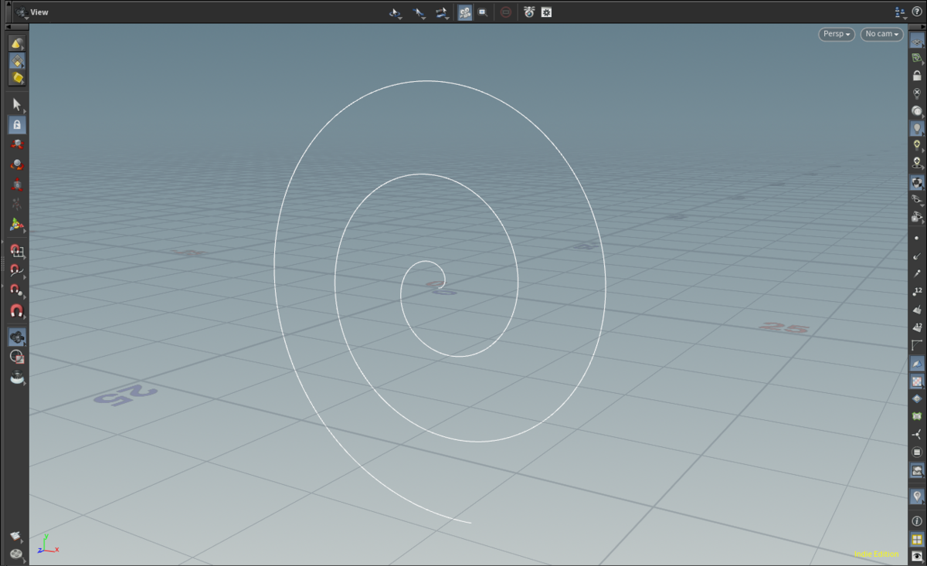Open the camera-arrow tool dropdown in top toolbar
The height and width of the screenshot is (566, 927).
point(442,13)
